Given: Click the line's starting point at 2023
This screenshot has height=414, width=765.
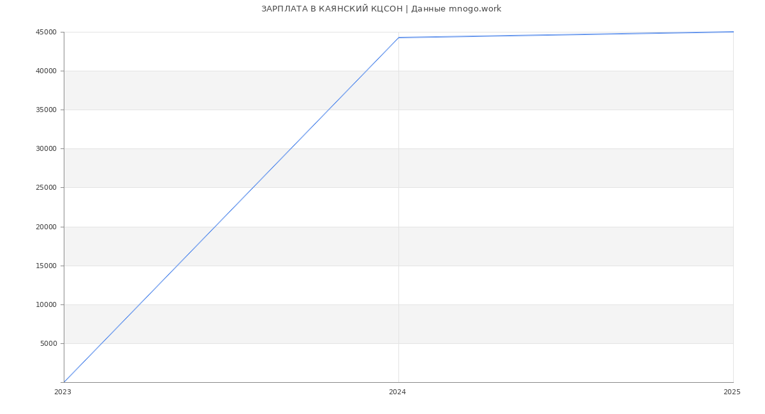Looking at the screenshot, I should click(x=64, y=382).
